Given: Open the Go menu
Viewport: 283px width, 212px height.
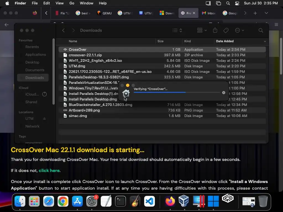Looking at the screenshot, I should tap(72, 3).
